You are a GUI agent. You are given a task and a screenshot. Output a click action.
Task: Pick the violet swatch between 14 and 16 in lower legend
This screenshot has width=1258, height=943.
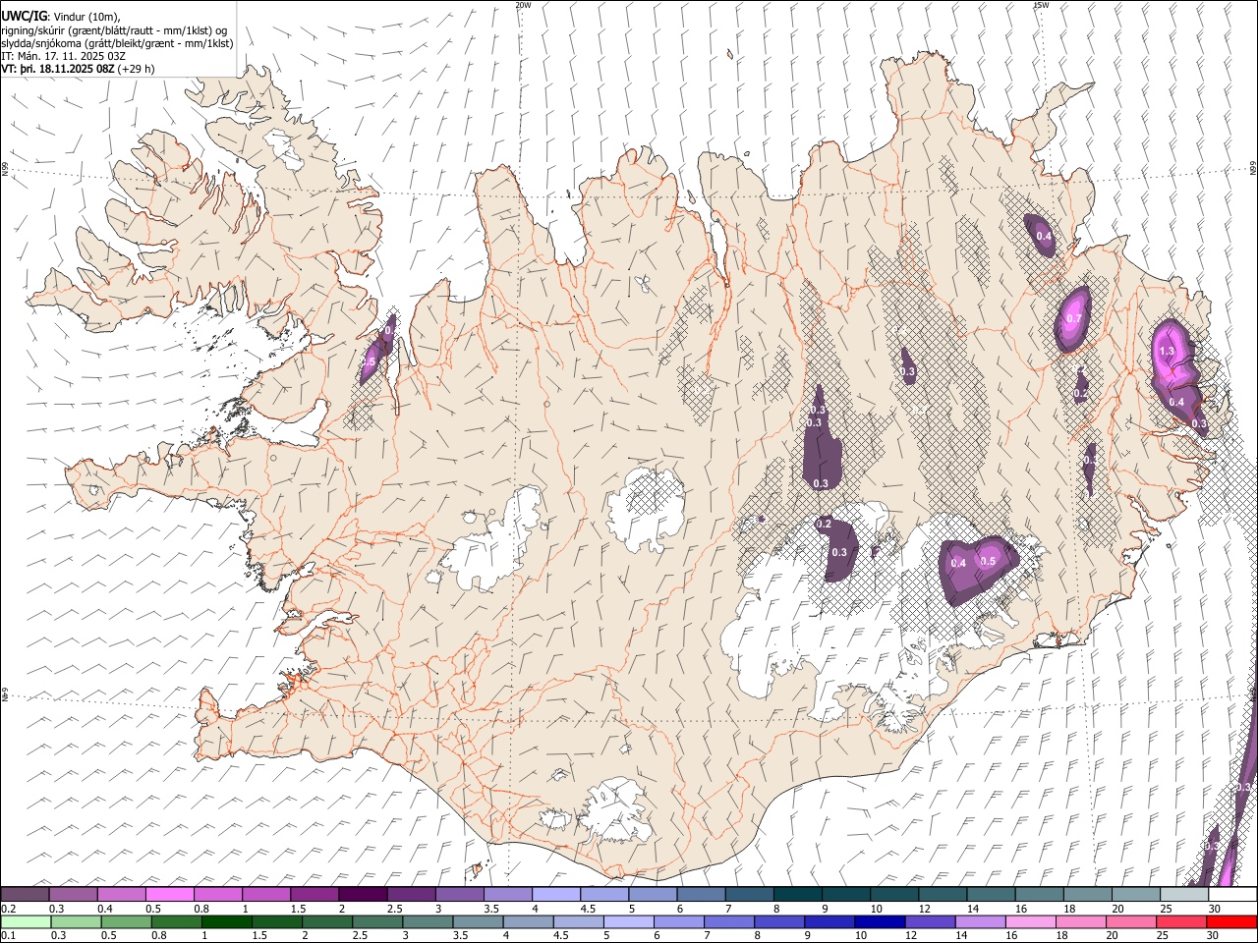[x=981, y=921]
